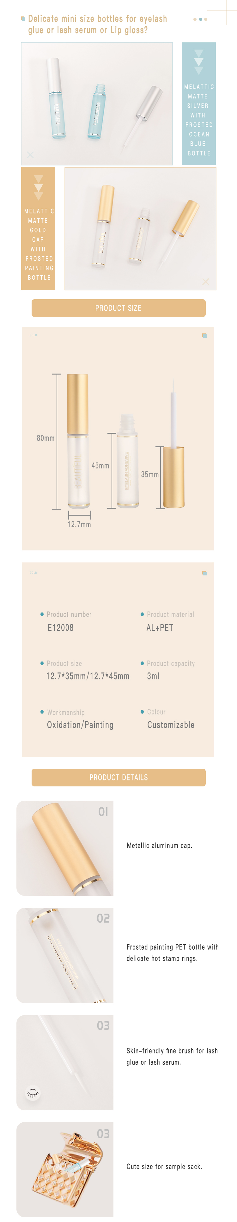Open the blue frosted bottle photo
This screenshot has width=237, height=1222.
click(x=97, y=104)
